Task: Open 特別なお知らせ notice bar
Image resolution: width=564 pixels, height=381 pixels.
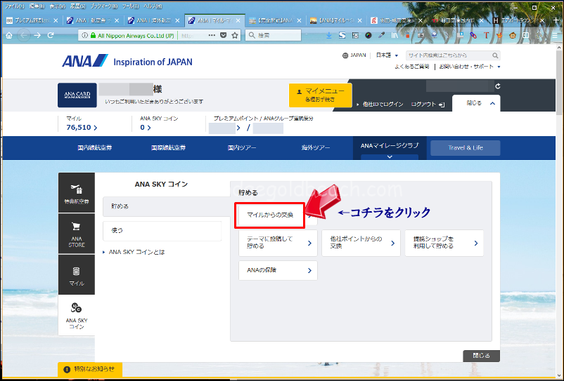Action: (x=90, y=369)
